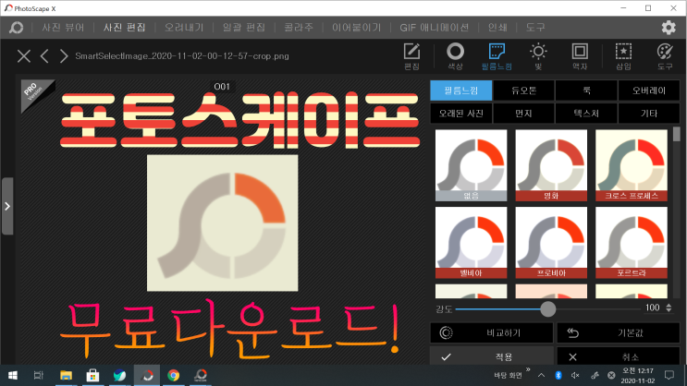This screenshot has width=687, height=386.
Task: Choose the 포르트라 filter thumbnail
Action: (x=632, y=243)
